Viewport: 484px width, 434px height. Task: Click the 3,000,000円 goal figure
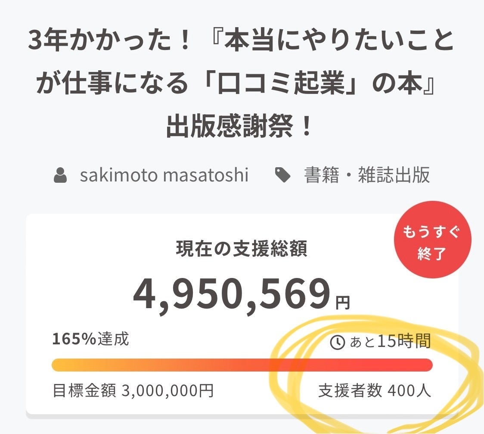coord(168,391)
